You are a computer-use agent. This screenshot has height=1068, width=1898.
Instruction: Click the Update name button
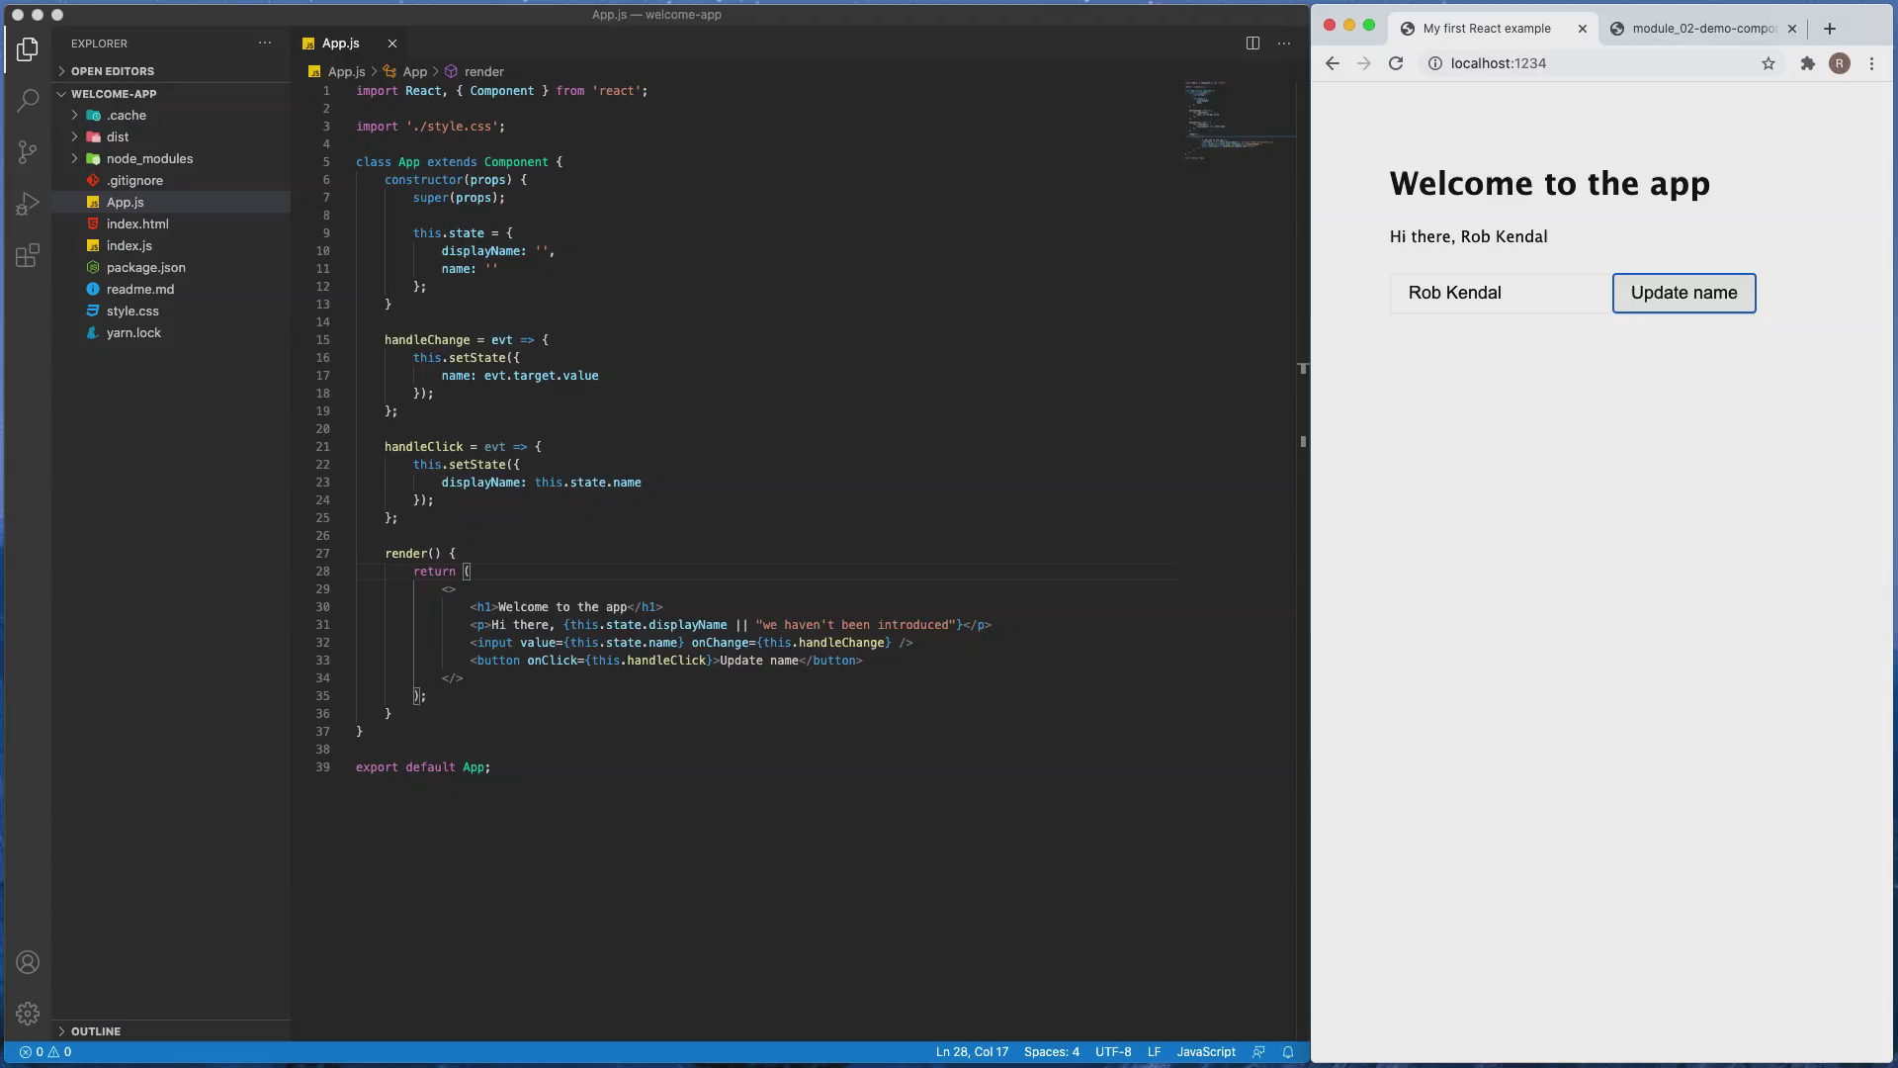click(x=1683, y=293)
